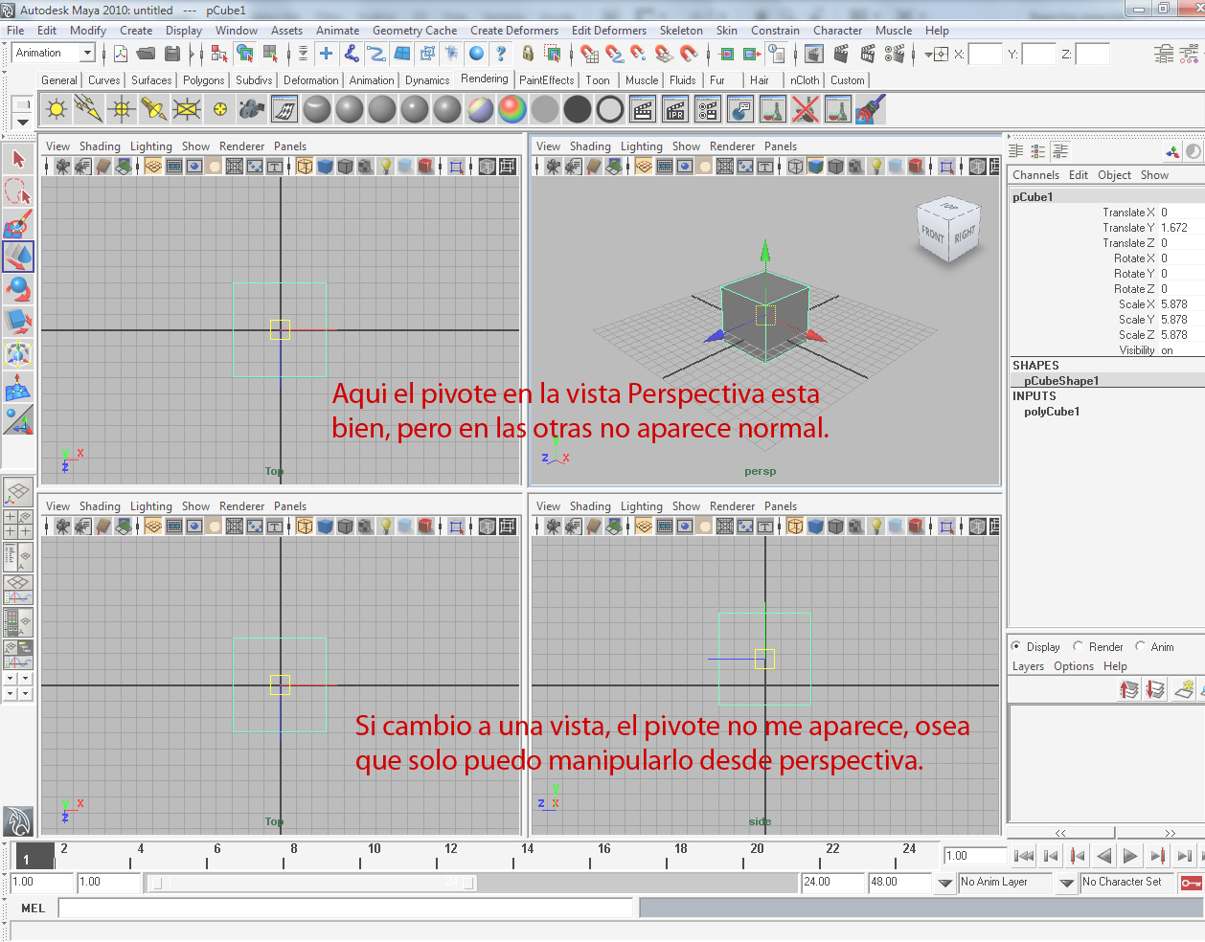Screen dimensions: 1205x942
Task: Start IPR render from the shelf
Action: (x=675, y=109)
